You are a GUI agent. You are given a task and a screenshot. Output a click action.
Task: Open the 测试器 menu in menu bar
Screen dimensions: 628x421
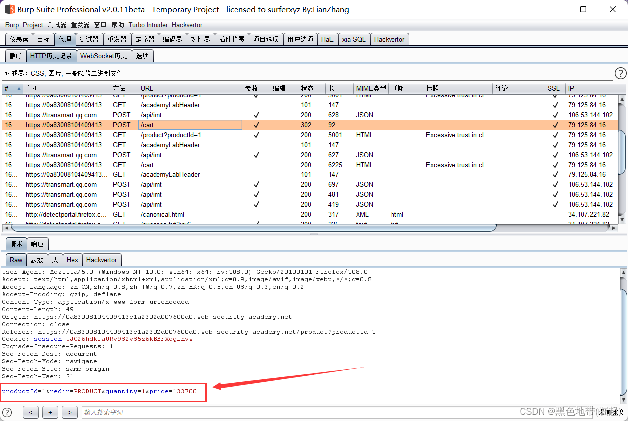pos(57,25)
